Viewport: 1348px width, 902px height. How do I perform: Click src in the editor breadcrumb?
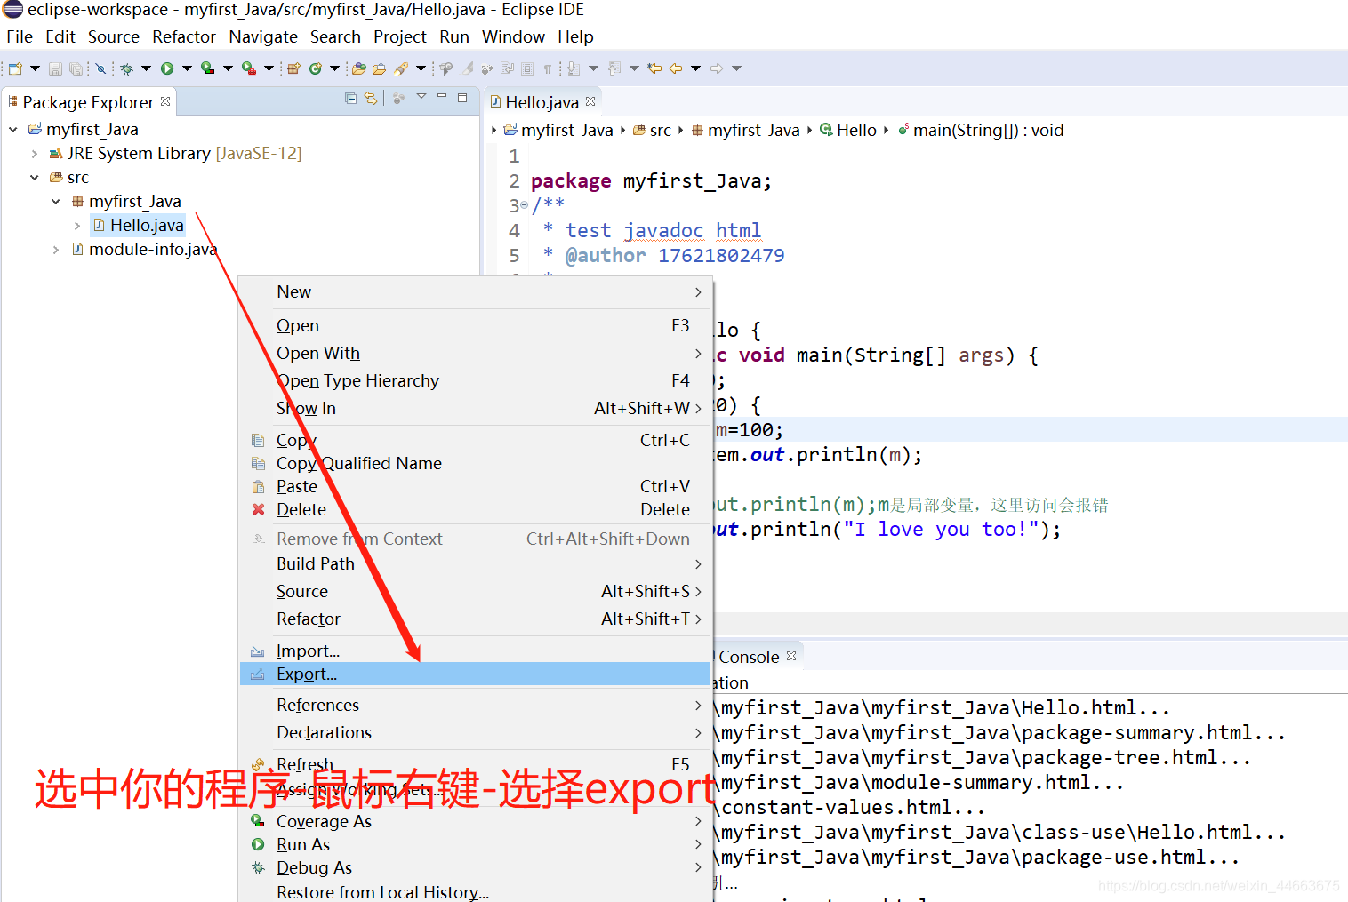point(652,130)
